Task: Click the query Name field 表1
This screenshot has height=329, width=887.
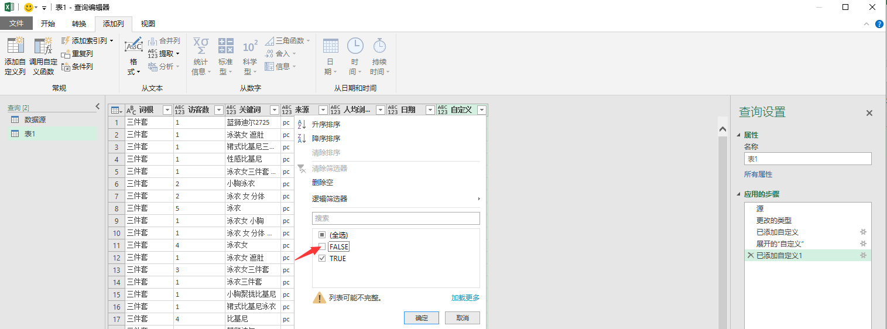Action: click(x=807, y=159)
